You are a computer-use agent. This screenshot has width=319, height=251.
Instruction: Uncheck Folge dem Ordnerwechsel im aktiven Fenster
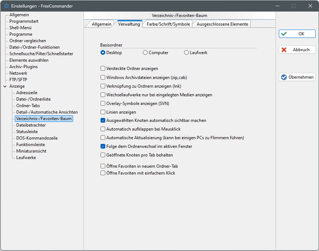[103, 146]
